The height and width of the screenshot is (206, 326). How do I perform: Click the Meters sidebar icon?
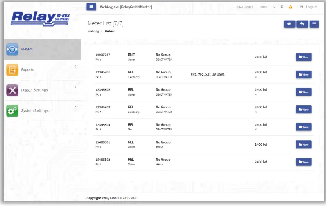[x=12, y=49]
